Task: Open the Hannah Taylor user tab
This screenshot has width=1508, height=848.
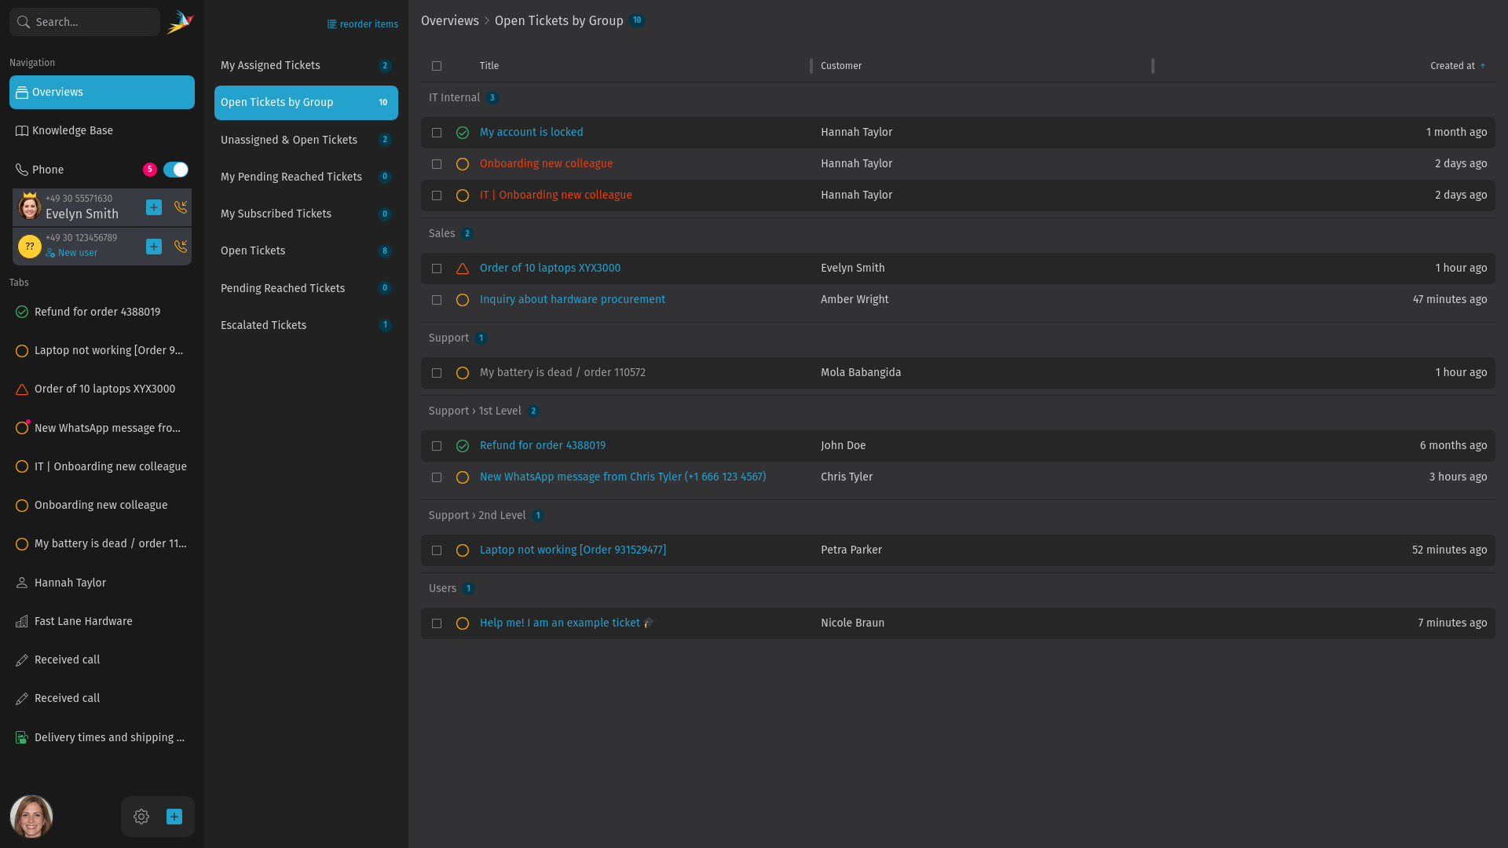Action: [x=102, y=583]
